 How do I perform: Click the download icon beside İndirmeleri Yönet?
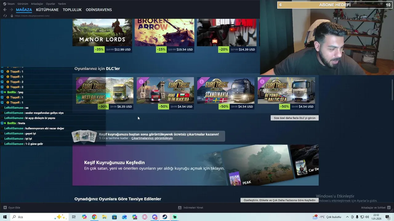coord(180,207)
